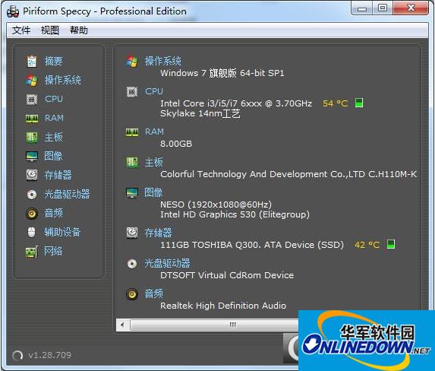435x371 pixels.
Task: Click the 图像 heading in the summary panel
Action: pos(153,192)
